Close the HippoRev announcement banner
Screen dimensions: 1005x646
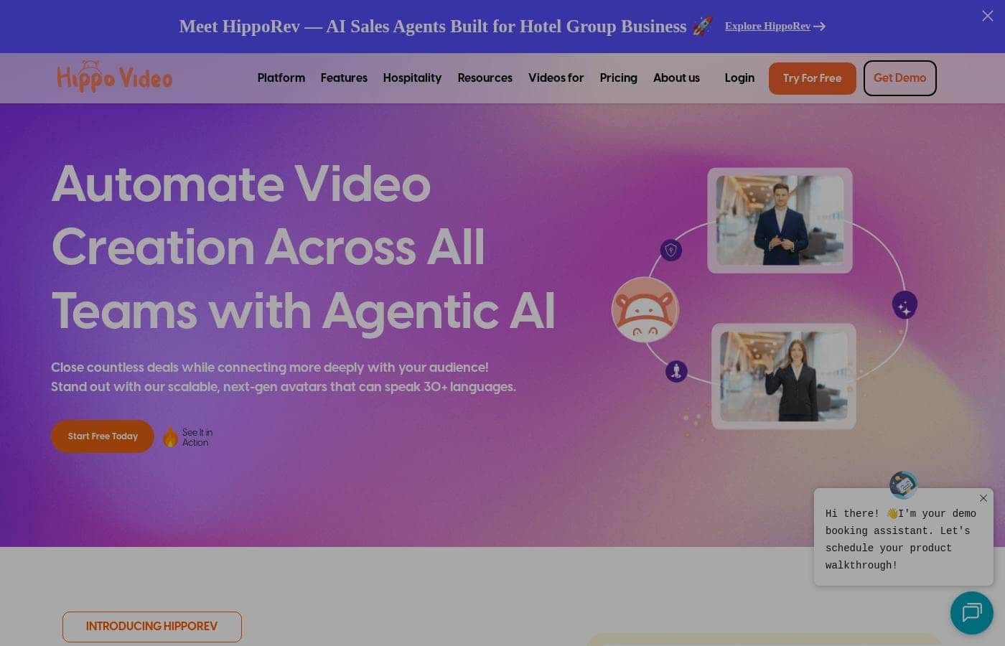click(x=988, y=16)
